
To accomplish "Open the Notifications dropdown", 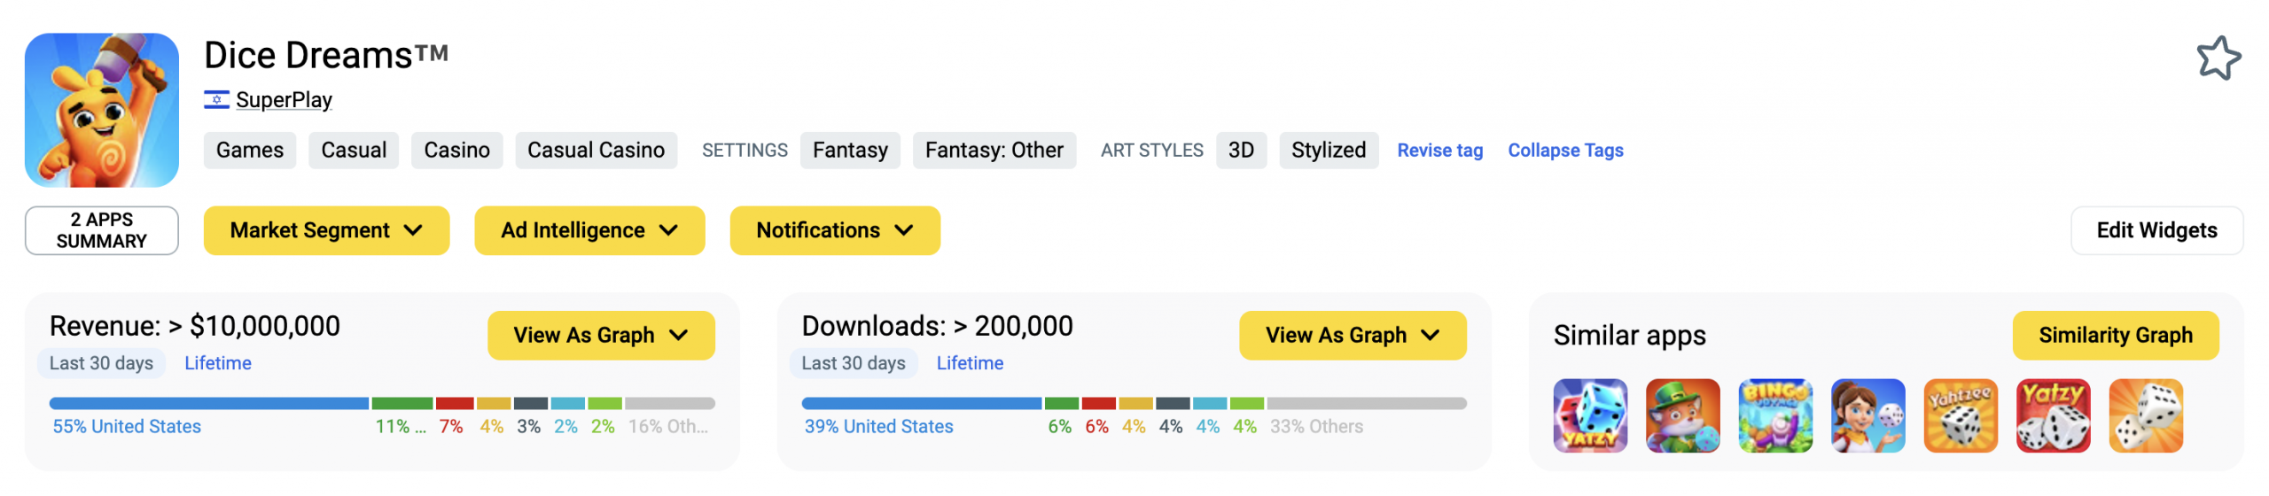I will coord(834,230).
